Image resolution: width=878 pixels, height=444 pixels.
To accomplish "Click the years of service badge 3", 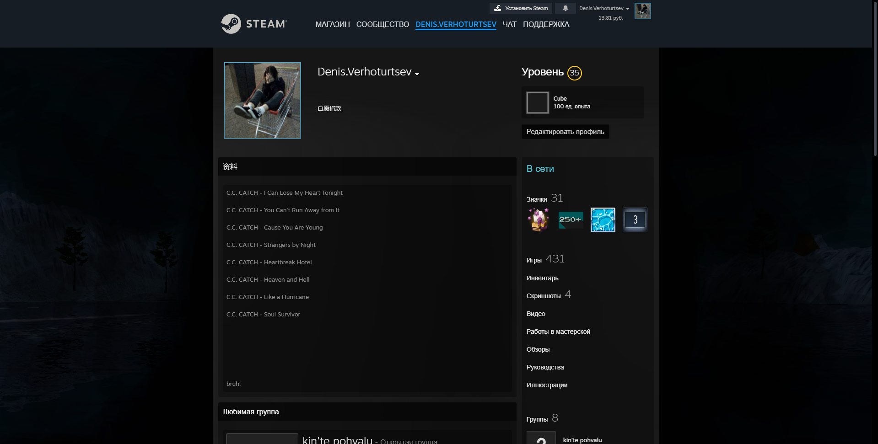I will click(x=635, y=220).
